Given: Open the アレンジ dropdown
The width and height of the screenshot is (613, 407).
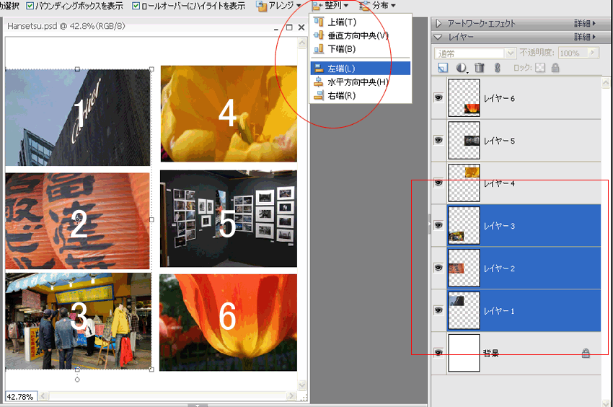Looking at the screenshot, I should (279, 6).
